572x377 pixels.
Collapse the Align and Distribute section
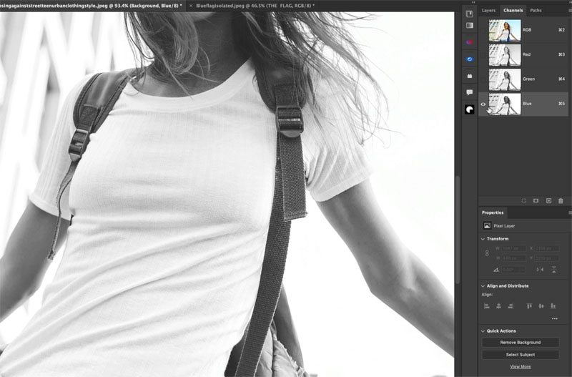483,285
